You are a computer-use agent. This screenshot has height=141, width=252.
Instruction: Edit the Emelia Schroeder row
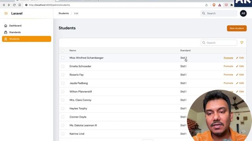[x=240, y=66]
